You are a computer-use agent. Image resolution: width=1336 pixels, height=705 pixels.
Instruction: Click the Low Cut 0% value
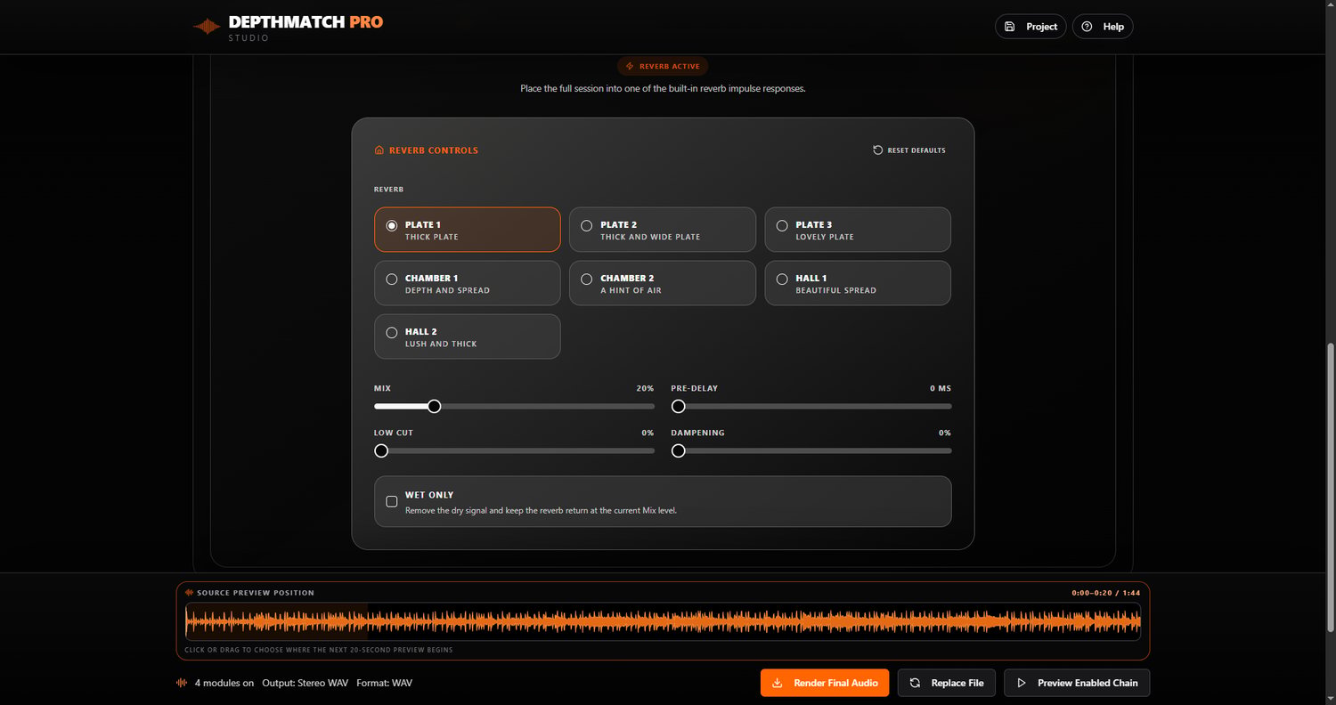648,434
